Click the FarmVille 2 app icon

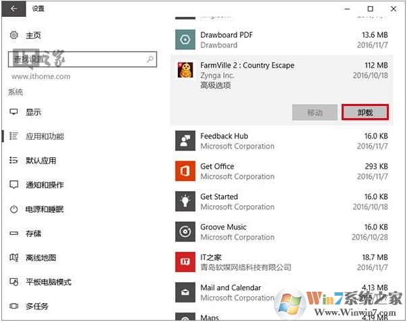pyautogui.click(x=185, y=70)
